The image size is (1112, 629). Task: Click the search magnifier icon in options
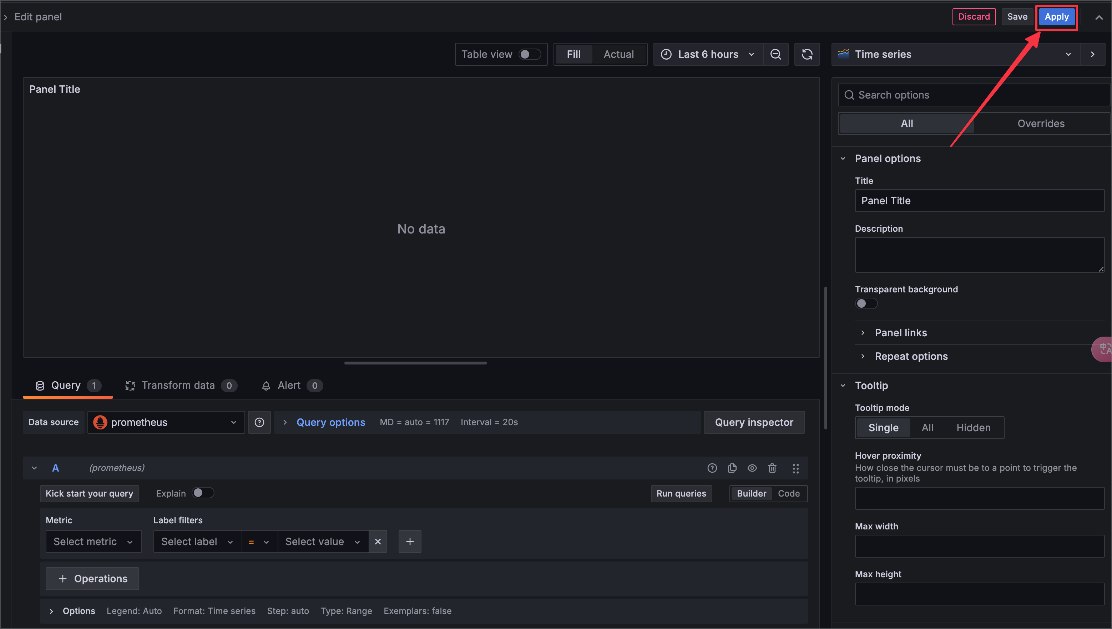(849, 95)
